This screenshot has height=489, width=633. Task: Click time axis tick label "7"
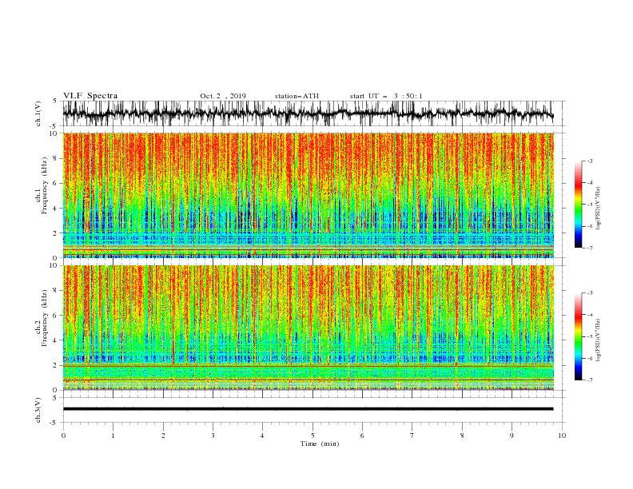coord(412,435)
